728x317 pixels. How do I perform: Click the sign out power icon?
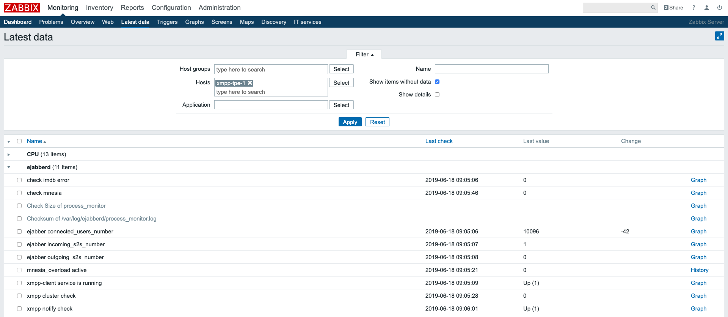719,8
